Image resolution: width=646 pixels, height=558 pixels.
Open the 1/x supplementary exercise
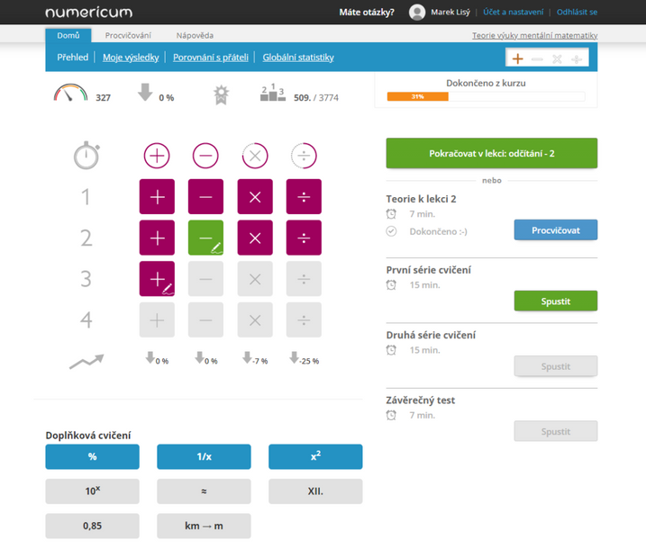204,456
